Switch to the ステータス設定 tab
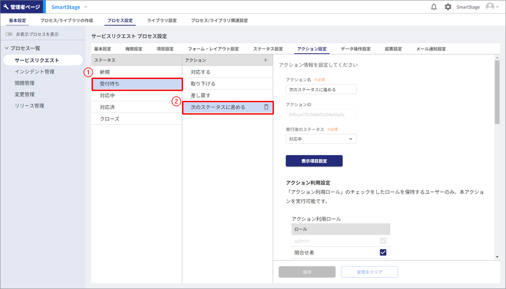 coord(268,49)
